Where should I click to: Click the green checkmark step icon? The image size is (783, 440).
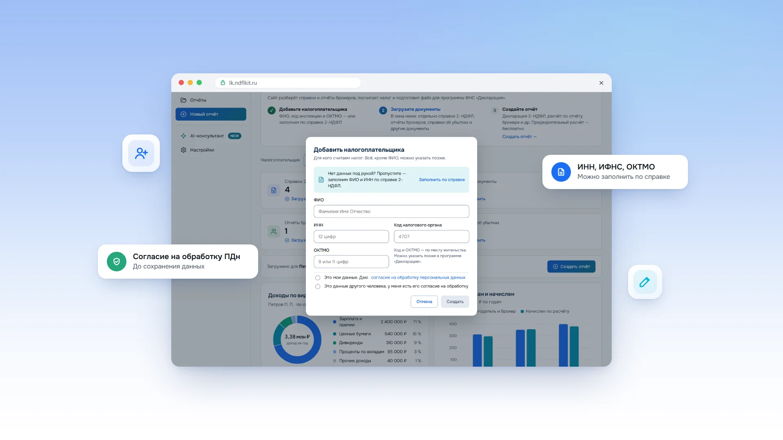coord(271,110)
